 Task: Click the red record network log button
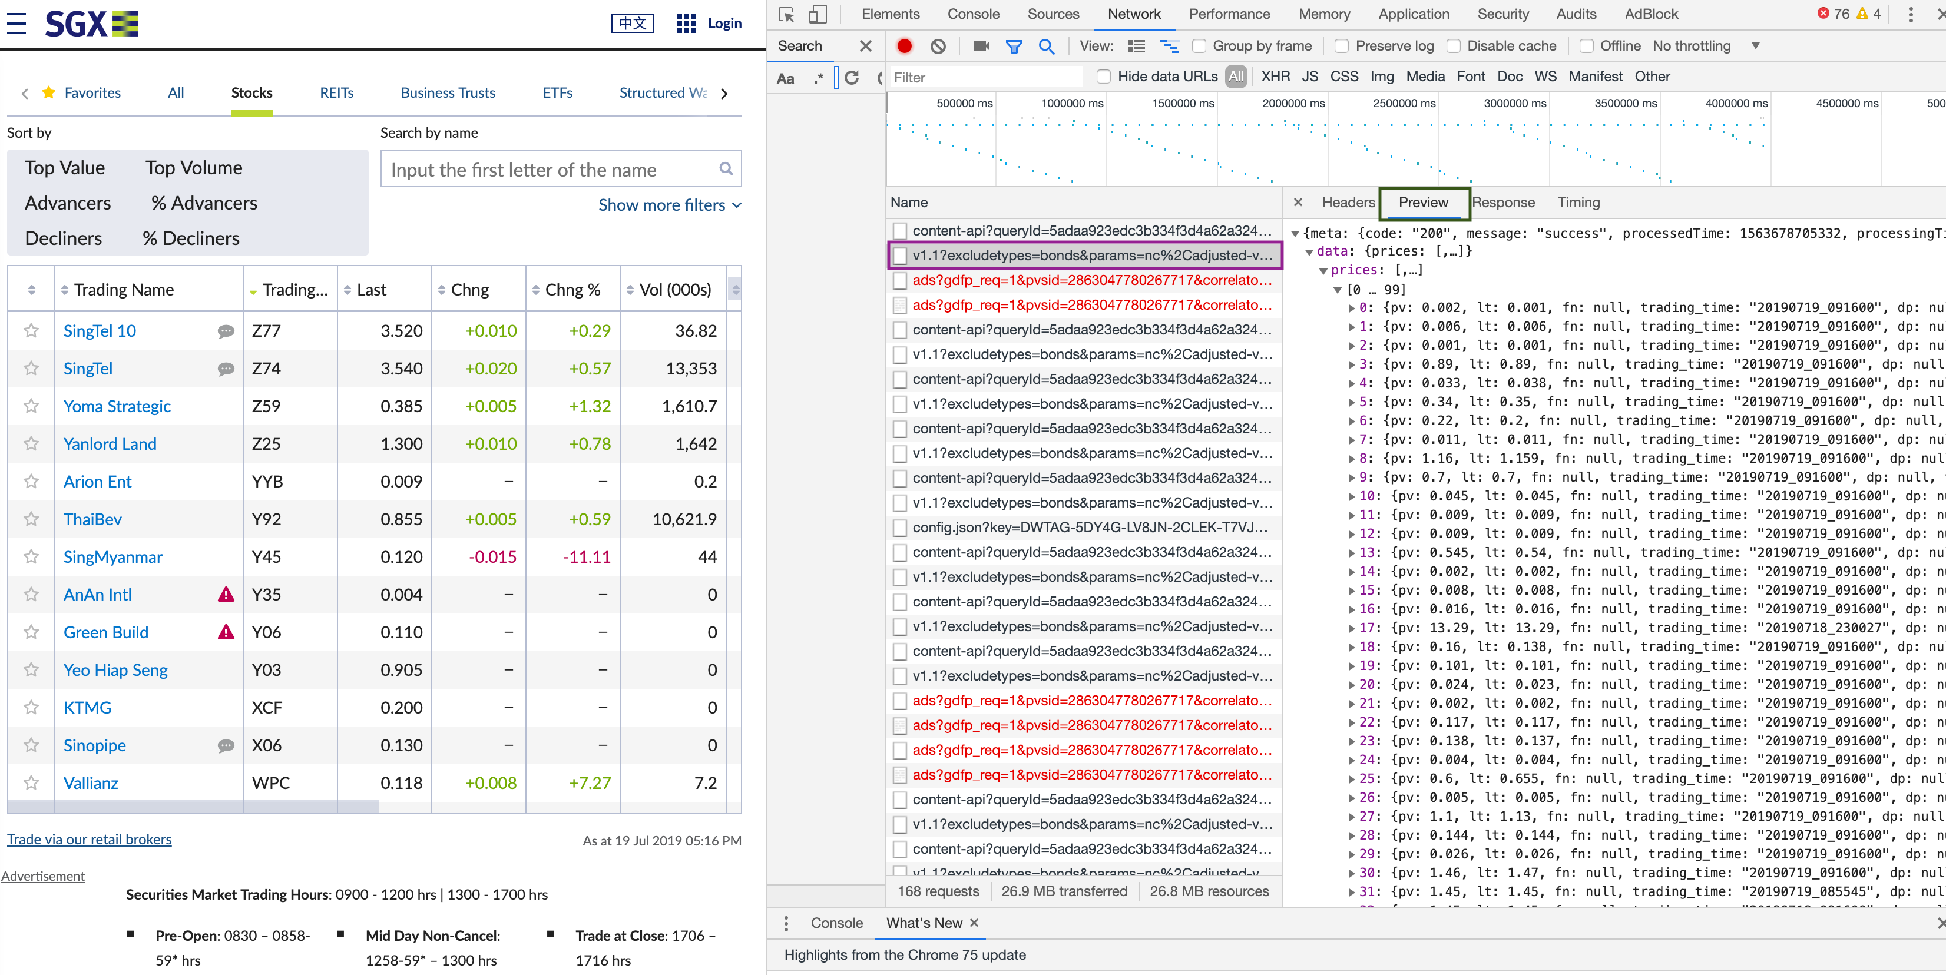point(904,46)
